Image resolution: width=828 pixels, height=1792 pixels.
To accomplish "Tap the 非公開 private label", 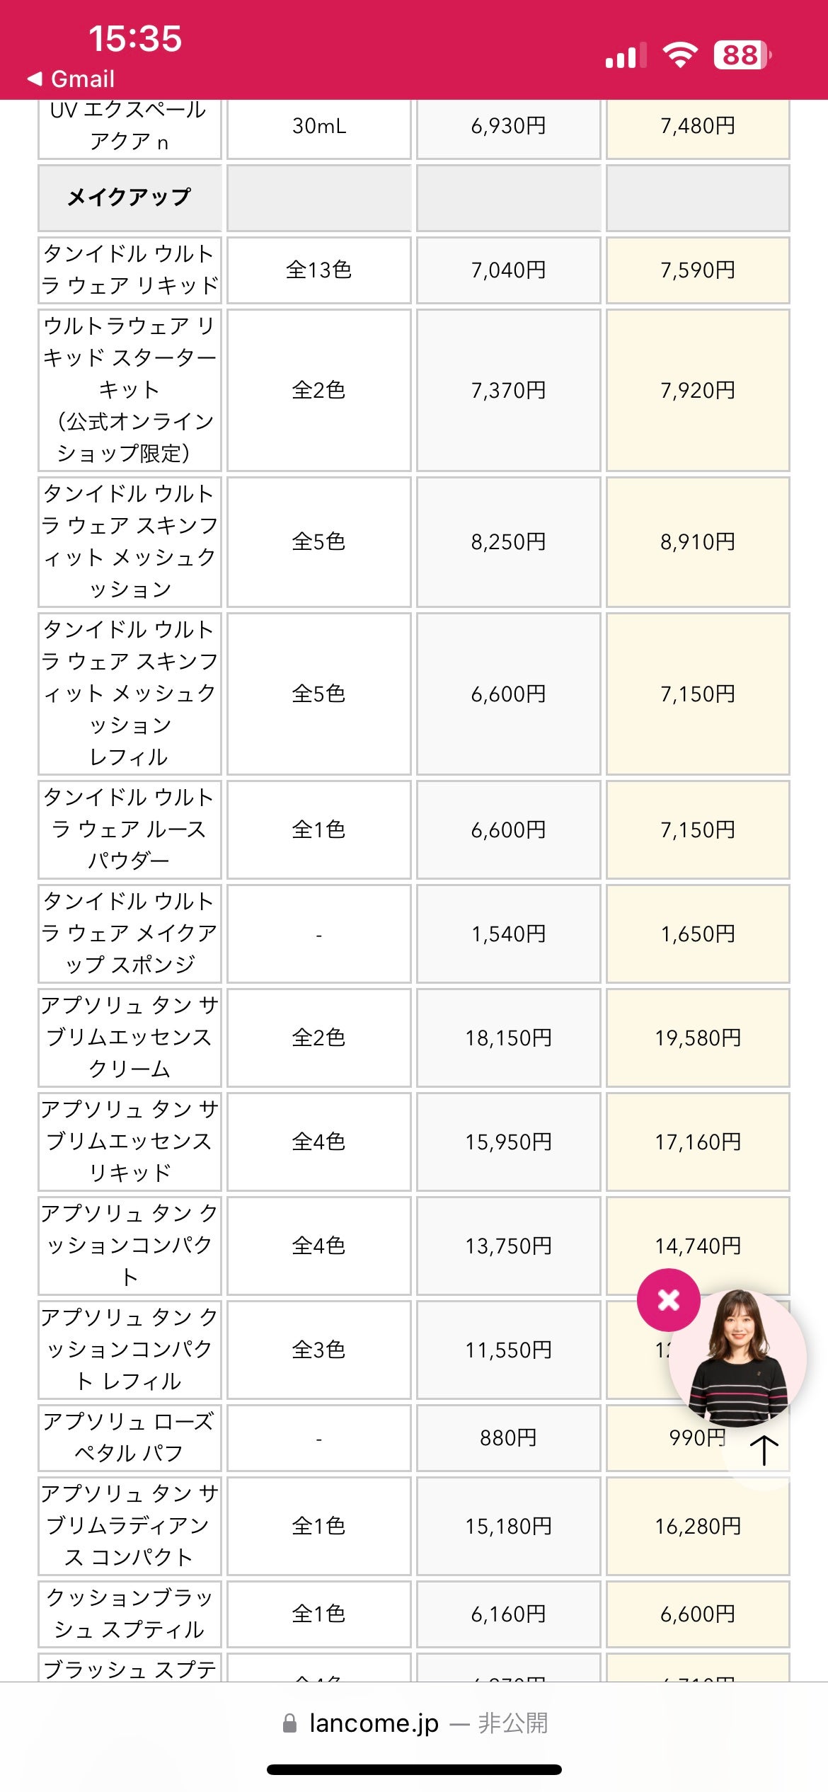I will (513, 1723).
